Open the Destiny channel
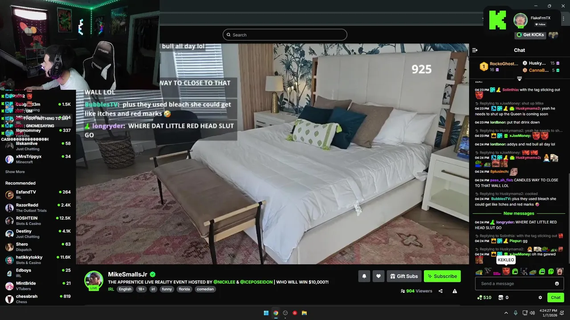Screen dimensions: 570x320 [38, 234]
